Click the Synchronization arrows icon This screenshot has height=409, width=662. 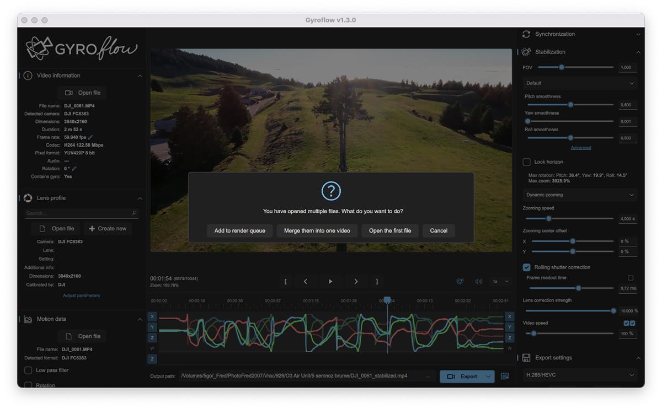(x=526, y=34)
